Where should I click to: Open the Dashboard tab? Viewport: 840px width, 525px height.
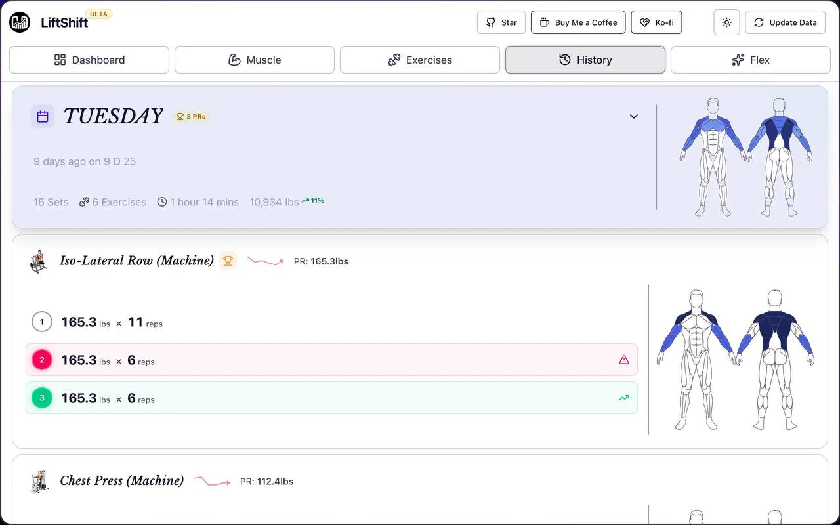(x=89, y=60)
